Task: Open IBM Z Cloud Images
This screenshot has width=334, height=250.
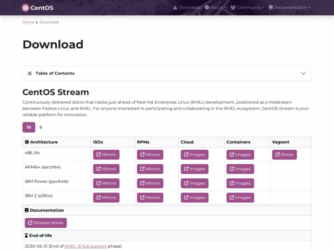Action: 195,197
